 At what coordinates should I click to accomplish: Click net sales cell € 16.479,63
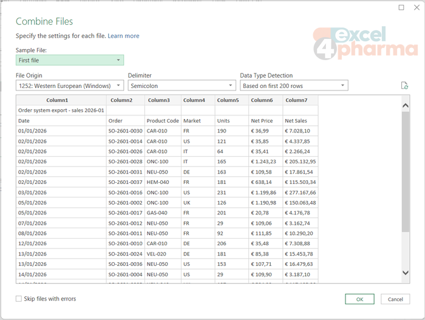(x=301, y=264)
